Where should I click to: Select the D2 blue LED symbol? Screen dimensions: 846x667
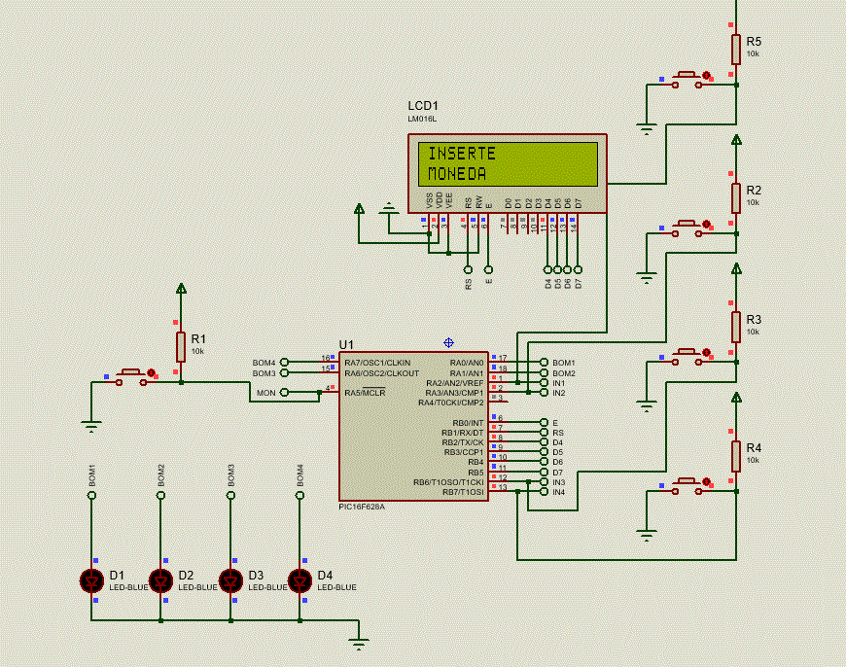[160, 580]
